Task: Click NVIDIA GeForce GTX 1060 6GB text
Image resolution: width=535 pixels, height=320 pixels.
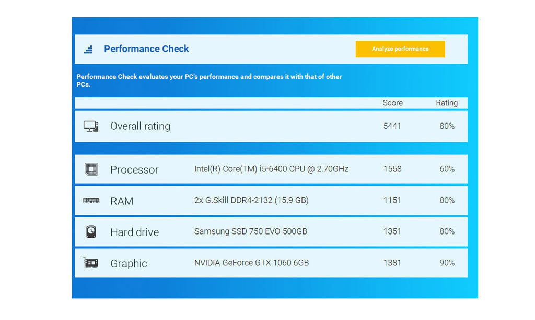Action: click(x=251, y=263)
